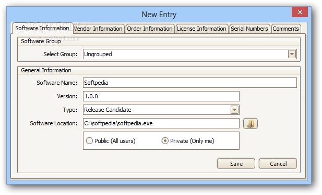Select the Private (Only me) radio button

pyautogui.click(x=165, y=141)
